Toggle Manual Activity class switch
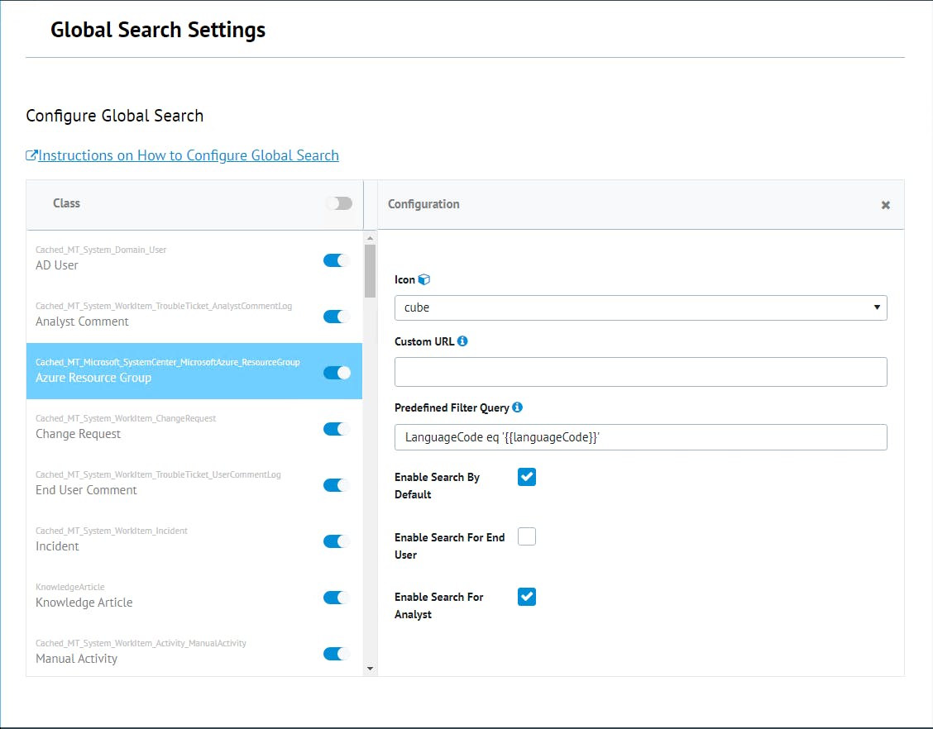This screenshot has width=933, height=729. 337,654
